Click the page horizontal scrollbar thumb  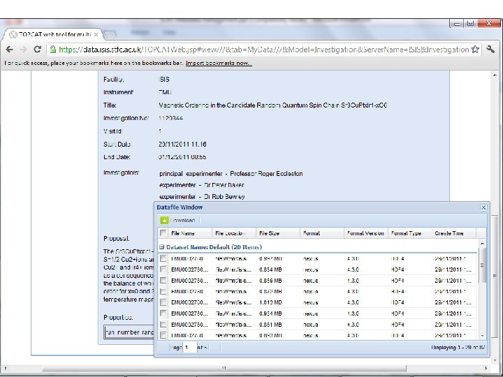coord(224,369)
